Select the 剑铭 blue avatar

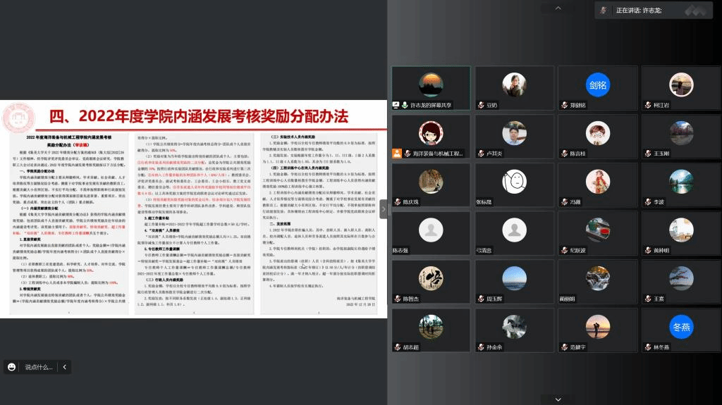pos(597,85)
